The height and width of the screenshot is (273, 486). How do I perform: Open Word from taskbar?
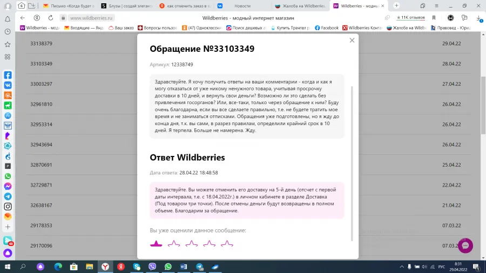coord(184,267)
